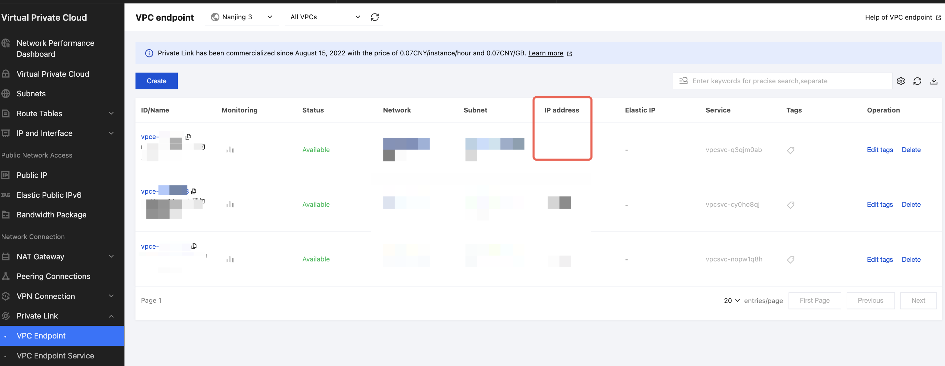The width and height of the screenshot is (945, 366).
Task: Click the download list icon
Action: point(934,81)
